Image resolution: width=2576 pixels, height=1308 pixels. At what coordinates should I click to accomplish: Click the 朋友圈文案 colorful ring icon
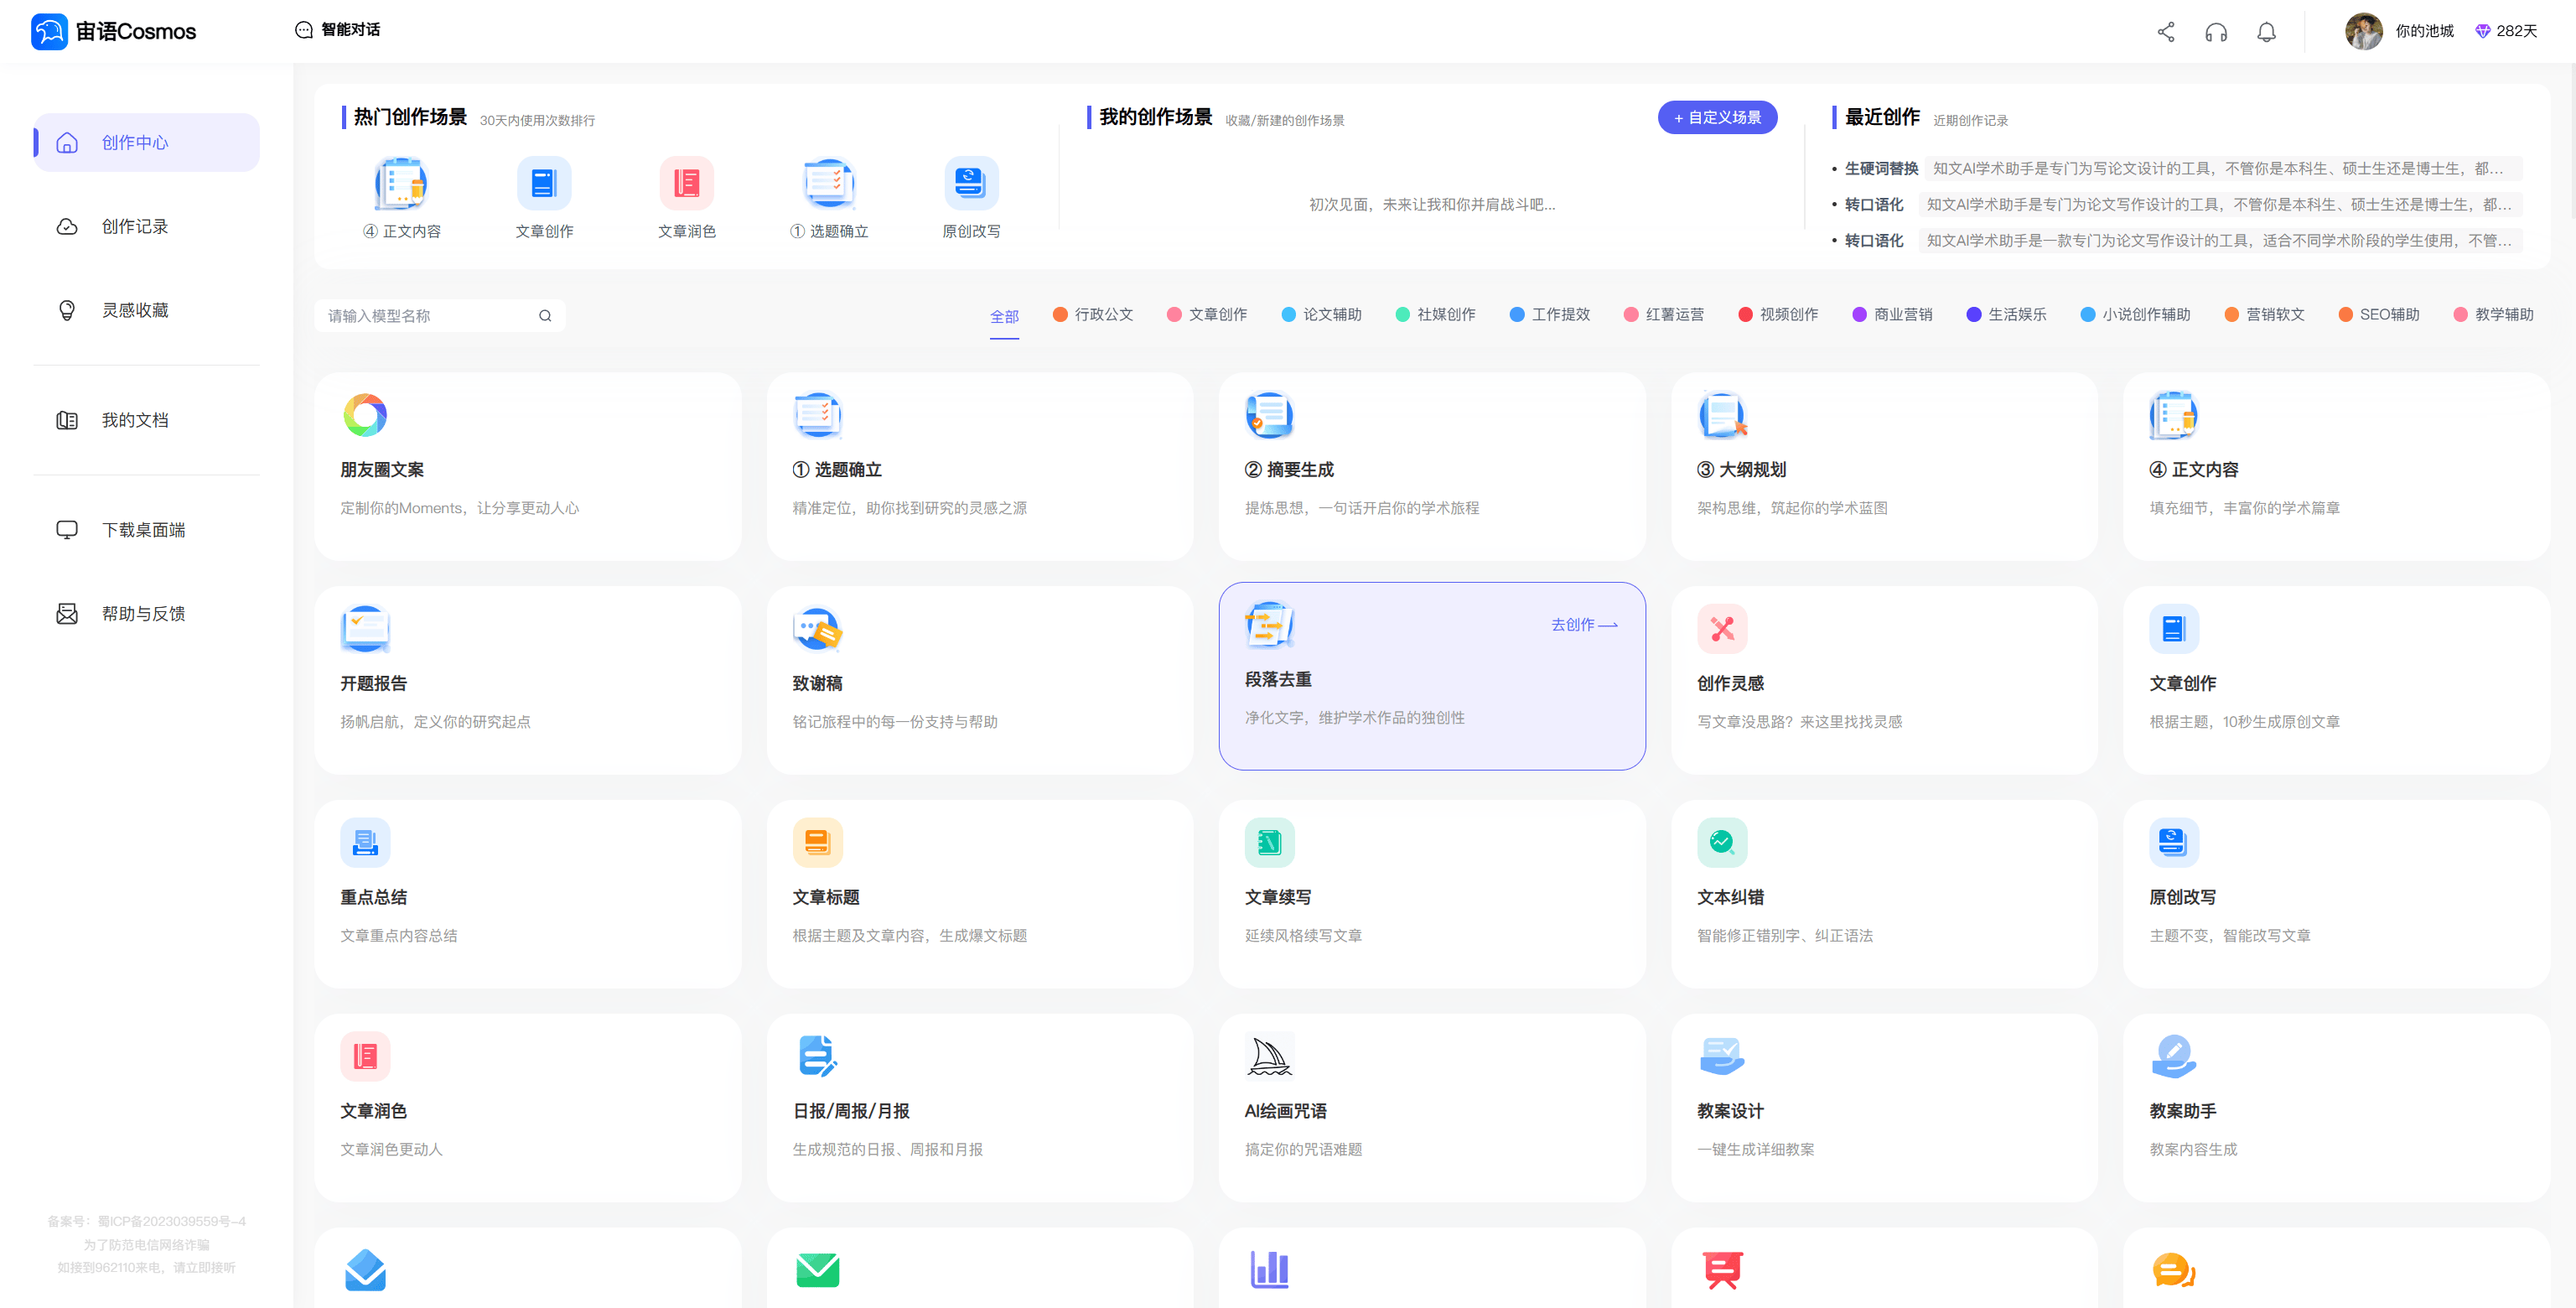(x=365, y=415)
